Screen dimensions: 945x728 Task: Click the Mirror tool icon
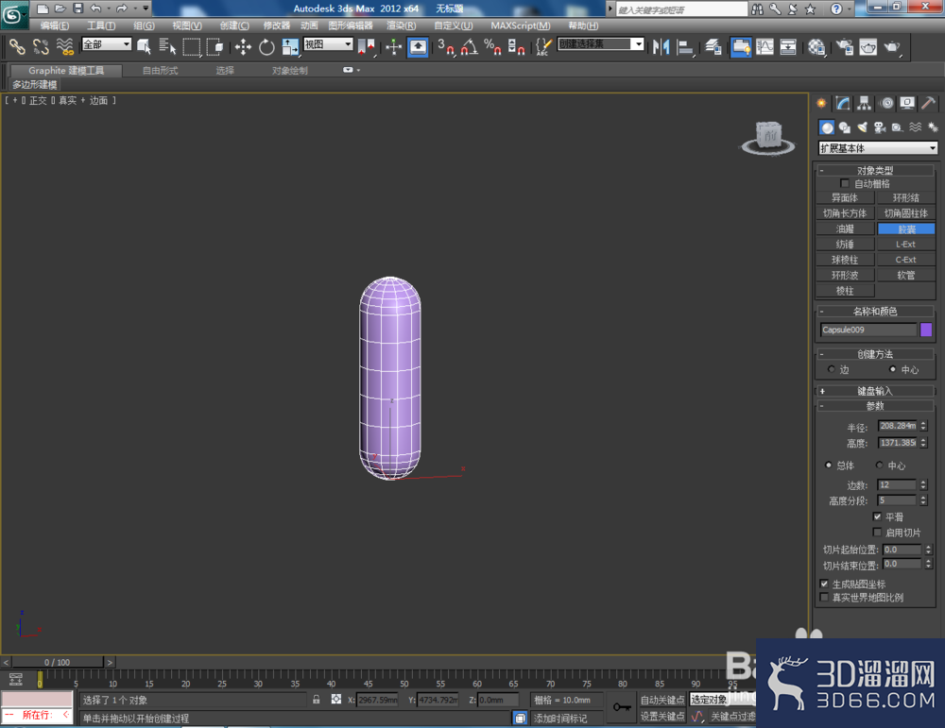[661, 46]
